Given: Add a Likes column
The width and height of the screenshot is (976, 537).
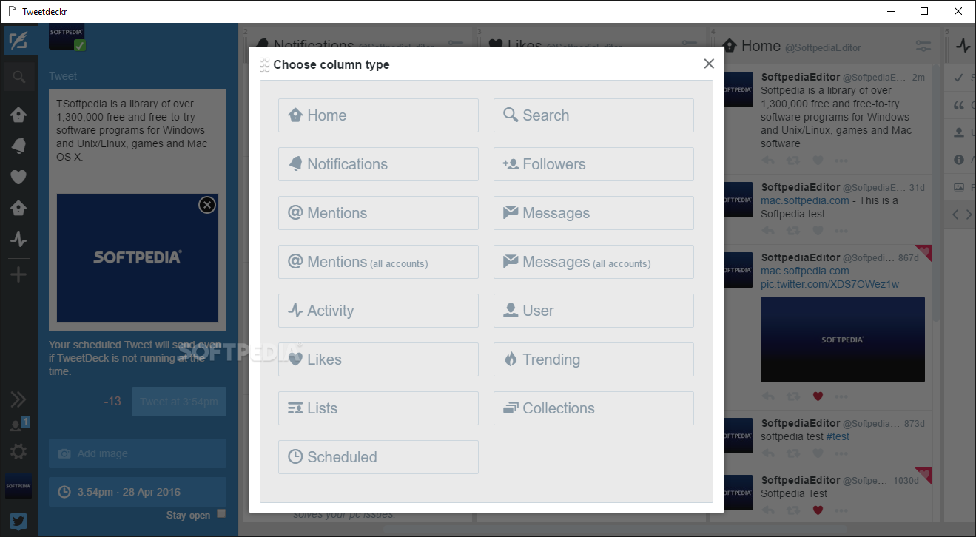Looking at the screenshot, I should 378,359.
